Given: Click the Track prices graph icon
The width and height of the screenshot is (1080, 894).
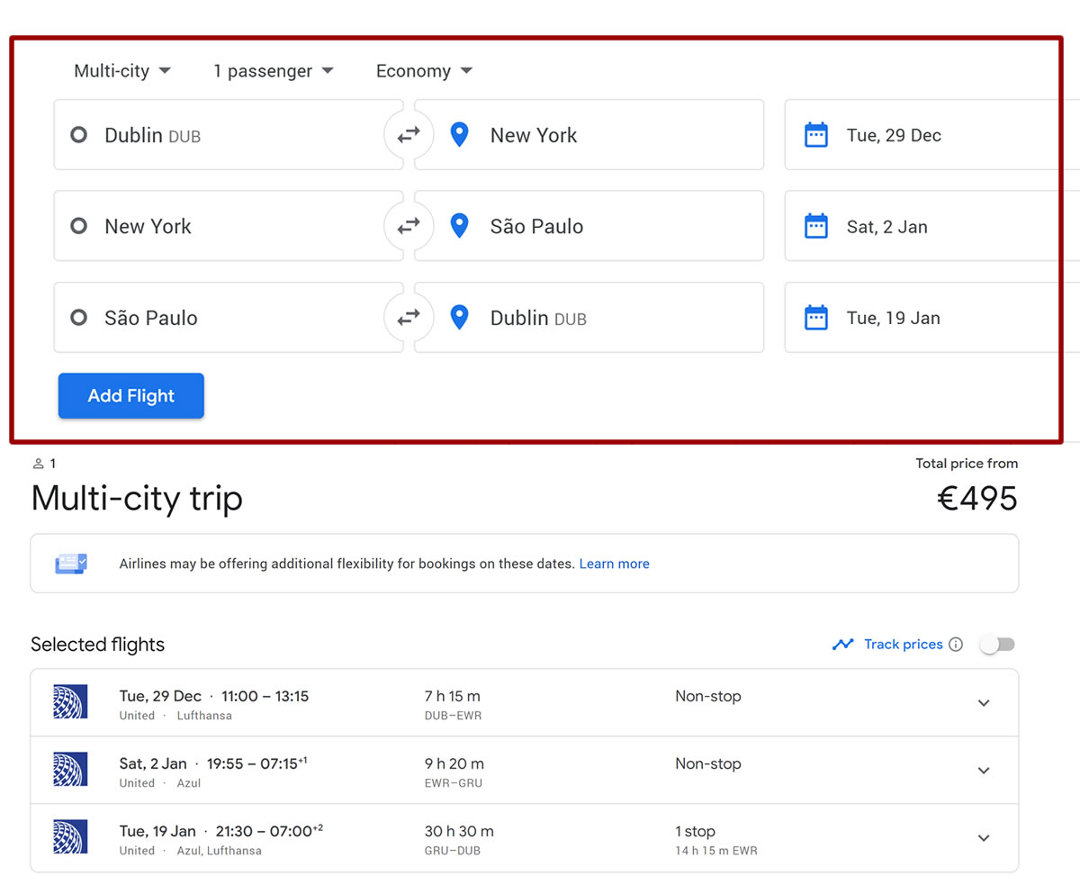Looking at the screenshot, I should tap(842, 645).
